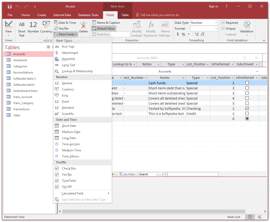Switch to the Home tab

(x=26, y=15)
